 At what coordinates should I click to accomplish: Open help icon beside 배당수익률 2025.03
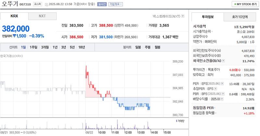tap(222, 99)
